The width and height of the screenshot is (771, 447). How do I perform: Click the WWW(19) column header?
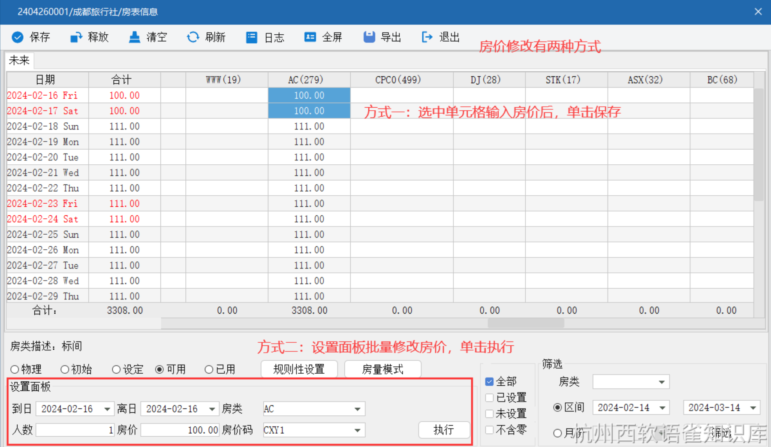(227, 80)
